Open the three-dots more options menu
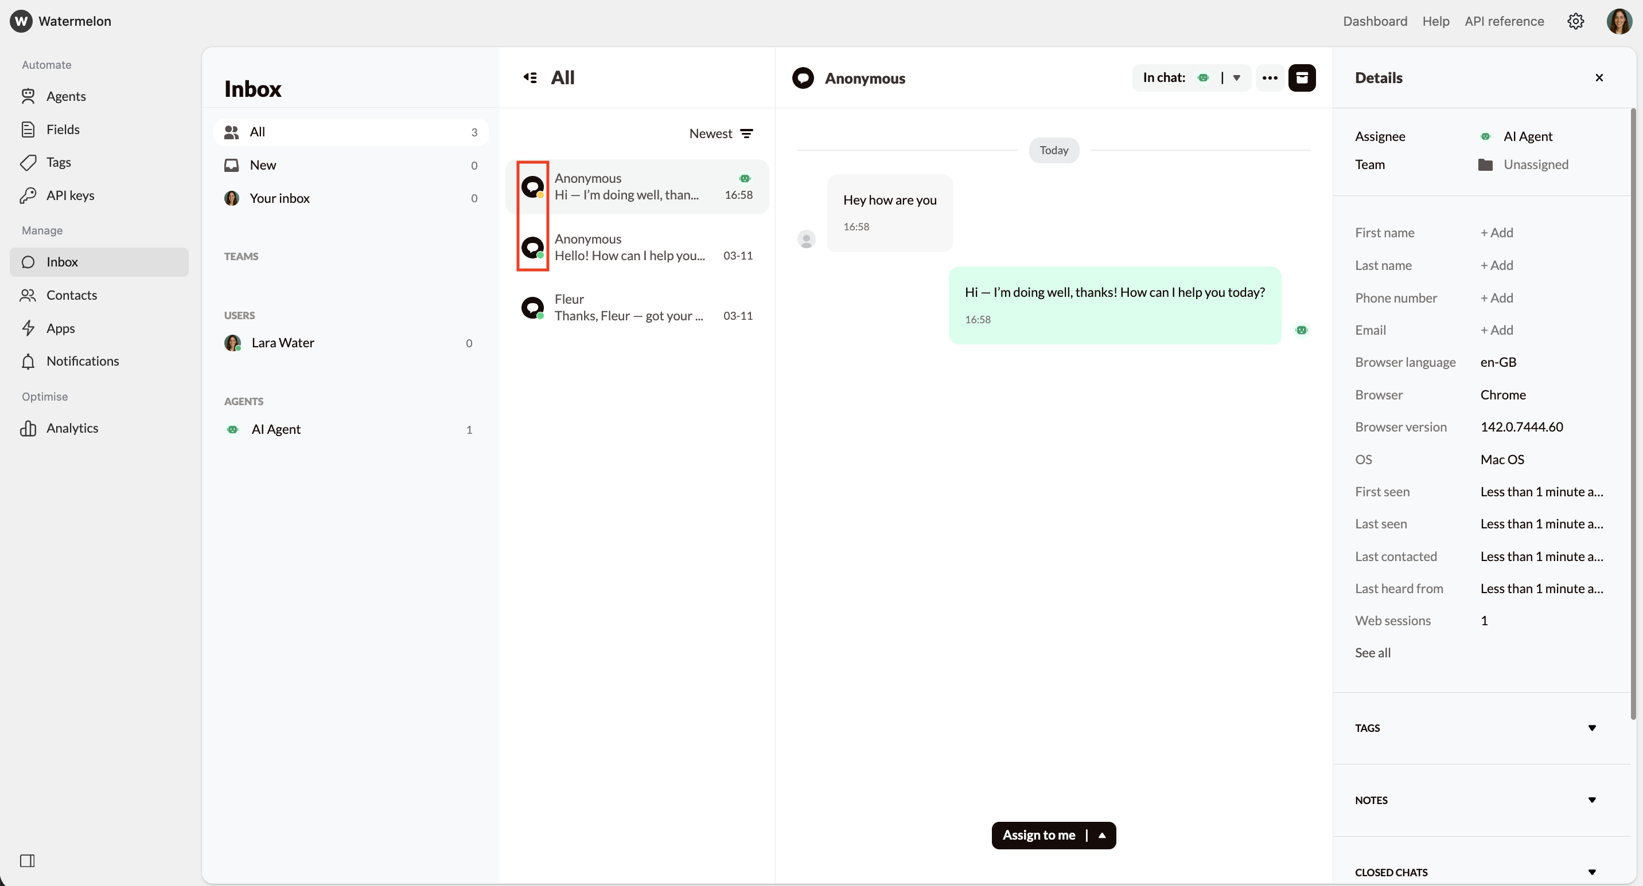1643x886 pixels. 1269,78
